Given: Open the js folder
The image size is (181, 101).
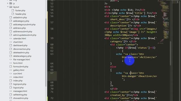Looking at the screenshot, I should pos(14,4).
